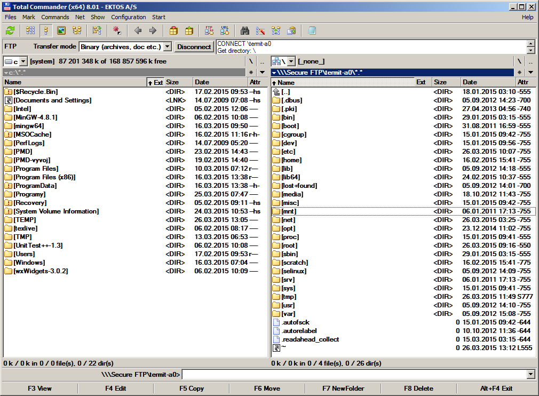Viewport: 539px width, 396px height.
Task: Click the FTP connect toolbar icon
Action: tap(209, 30)
